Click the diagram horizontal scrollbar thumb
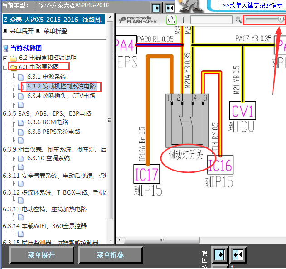 (x=162, y=240)
